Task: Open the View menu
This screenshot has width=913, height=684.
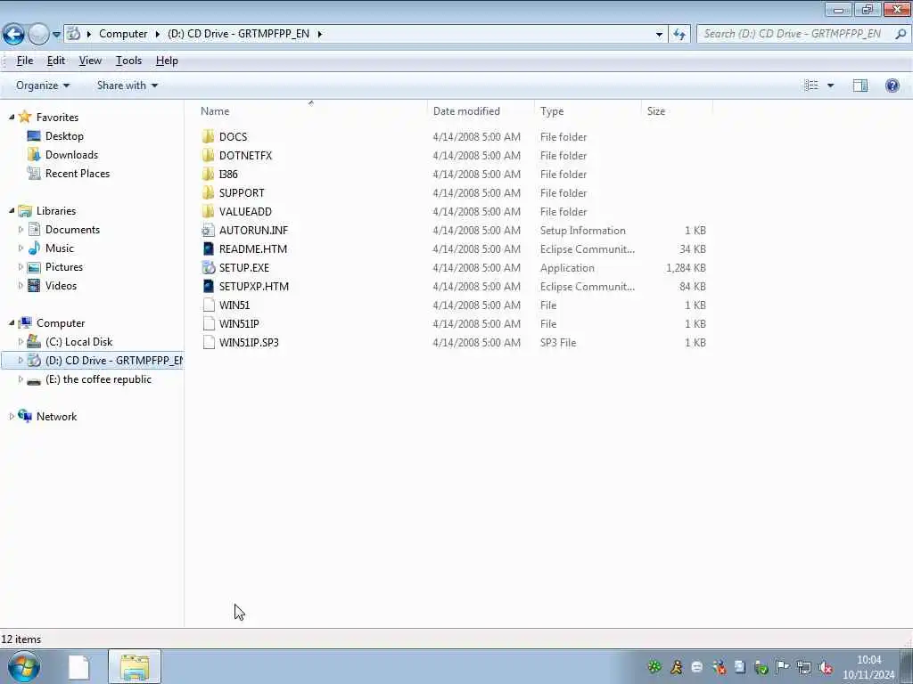Action: coord(90,61)
